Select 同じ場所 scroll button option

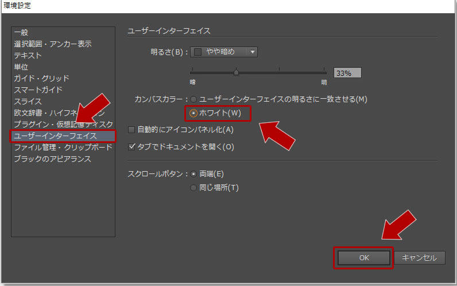click(193, 188)
